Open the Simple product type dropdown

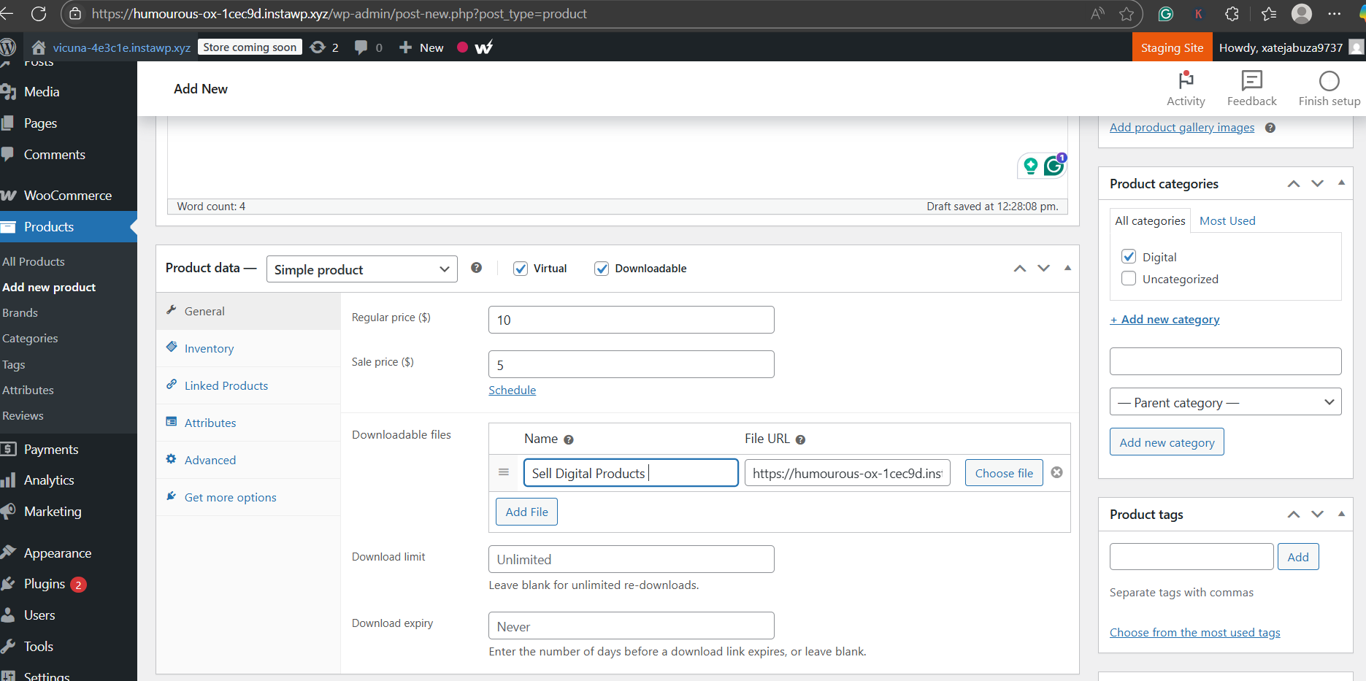[362, 269]
